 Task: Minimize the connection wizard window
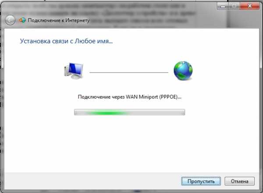coord(223,6)
